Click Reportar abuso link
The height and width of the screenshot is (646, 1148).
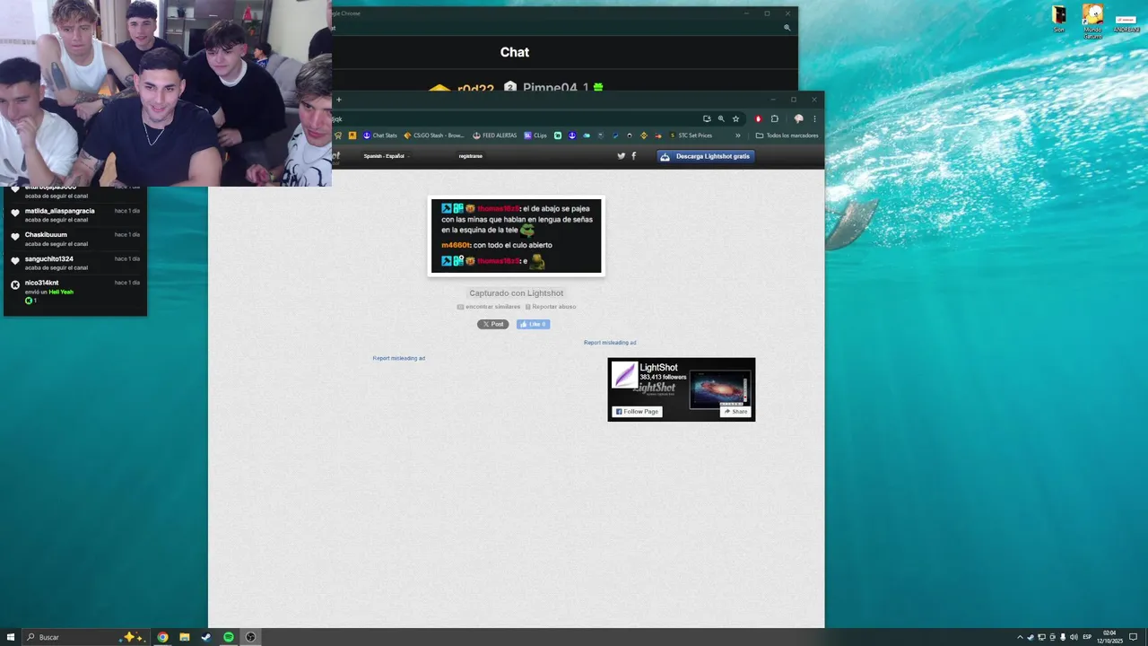(x=551, y=307)
